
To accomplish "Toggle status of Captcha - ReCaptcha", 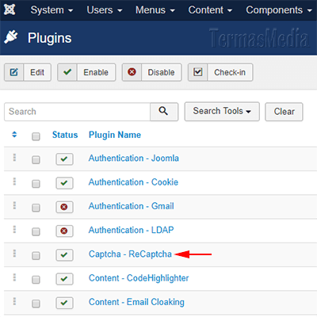I will tap(64, 255).
